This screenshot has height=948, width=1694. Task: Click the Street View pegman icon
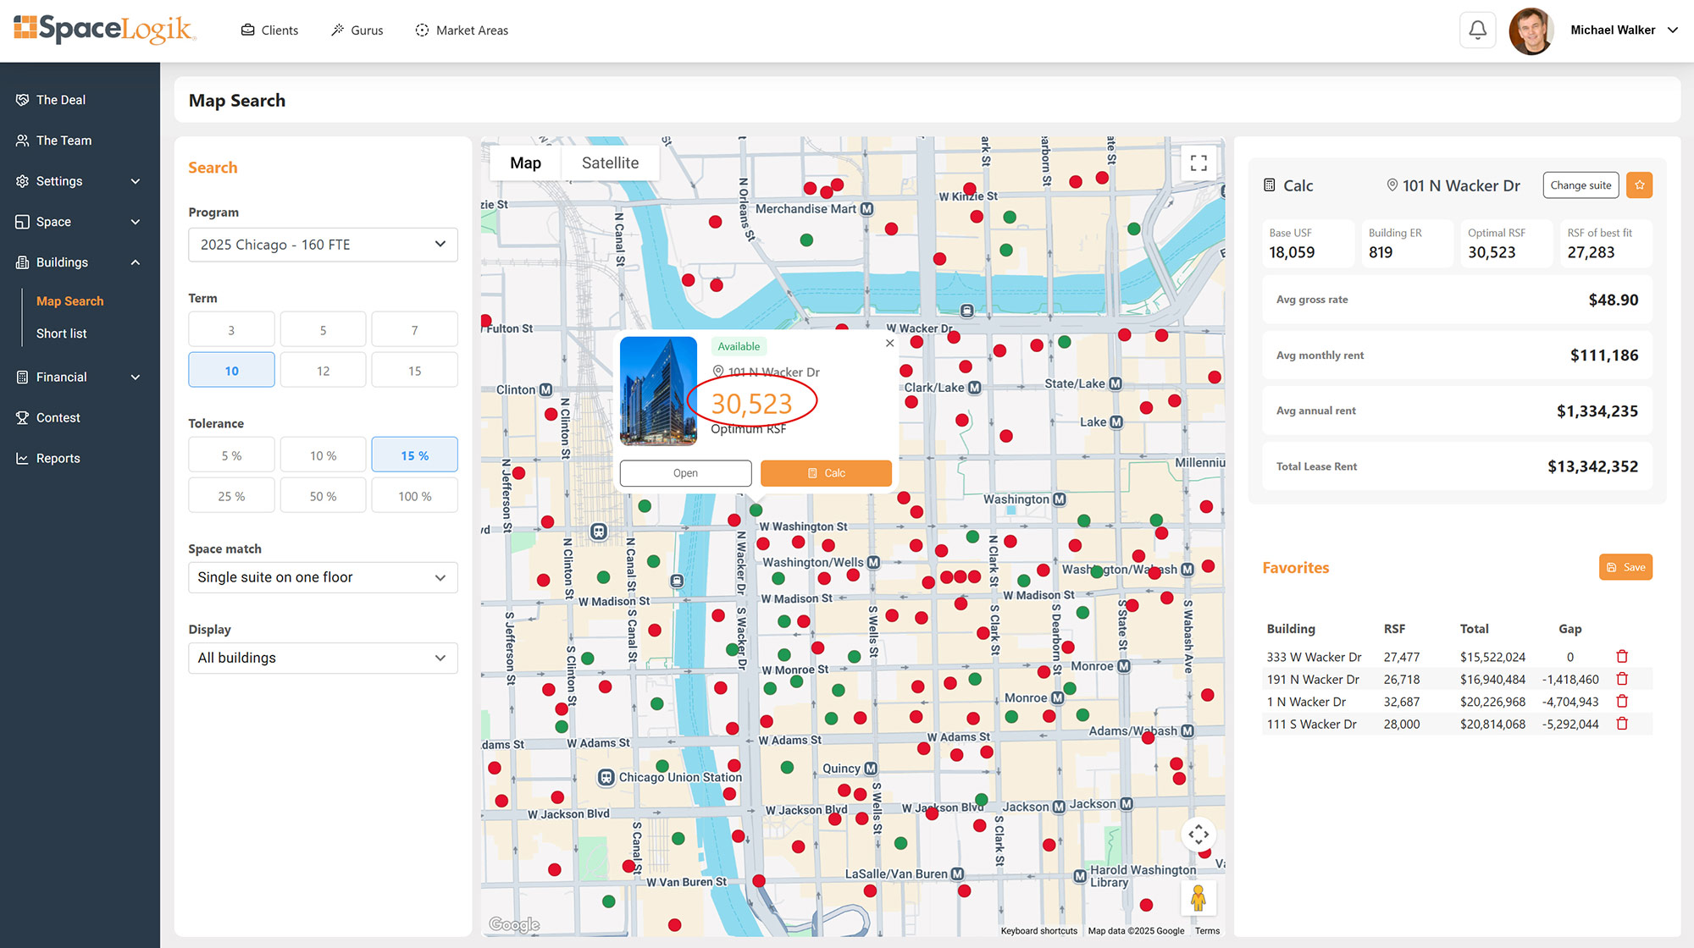click(x=1198, y=897)
